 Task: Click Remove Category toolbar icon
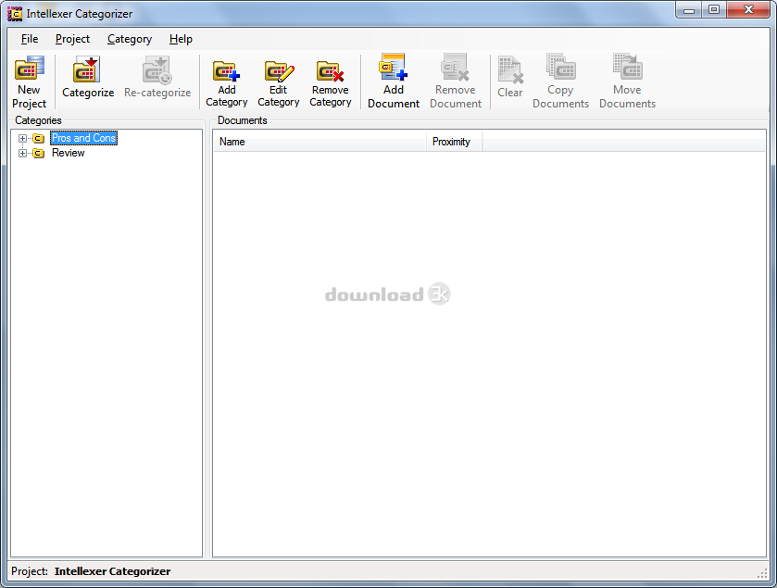(x=331, y=70)
